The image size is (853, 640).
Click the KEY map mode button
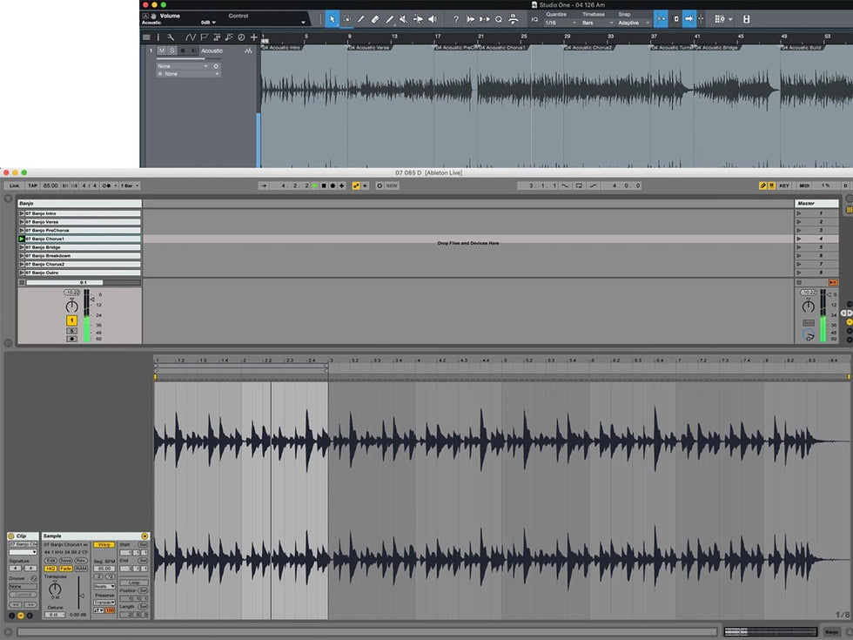click(784, 185)
